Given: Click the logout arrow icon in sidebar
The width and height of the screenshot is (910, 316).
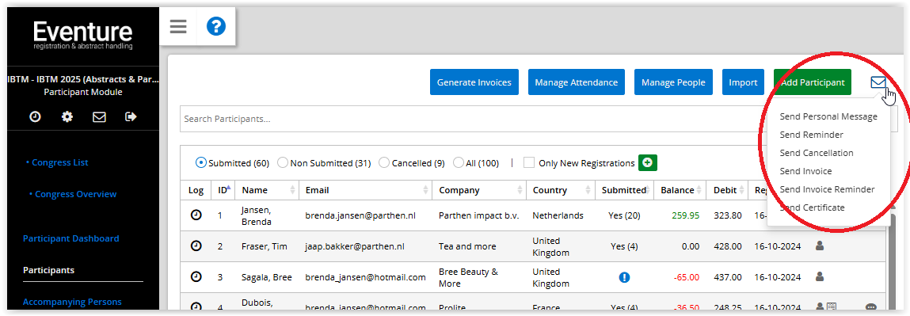Looking at the screenshot, I should [x=131, y=116].
